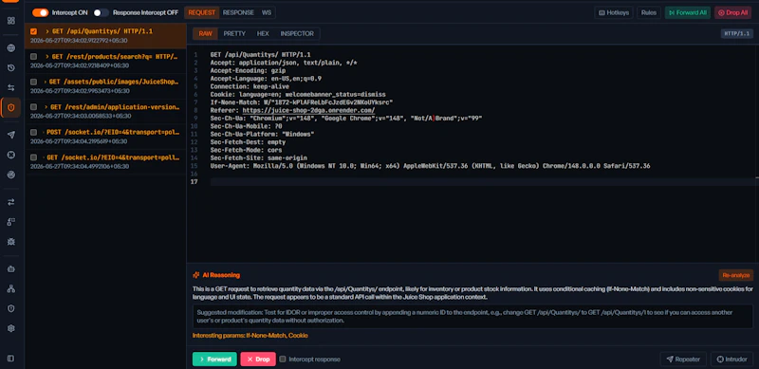Viewport: 759px width, 369px height.
Task: Select the POST /socket.io request row
Action: click(105, 137)
